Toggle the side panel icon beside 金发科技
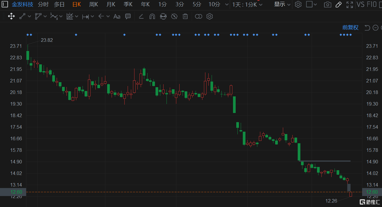Image resolution: width=382 pixels, height=207 pixels. pyautogui.click(x=5, y=4)
